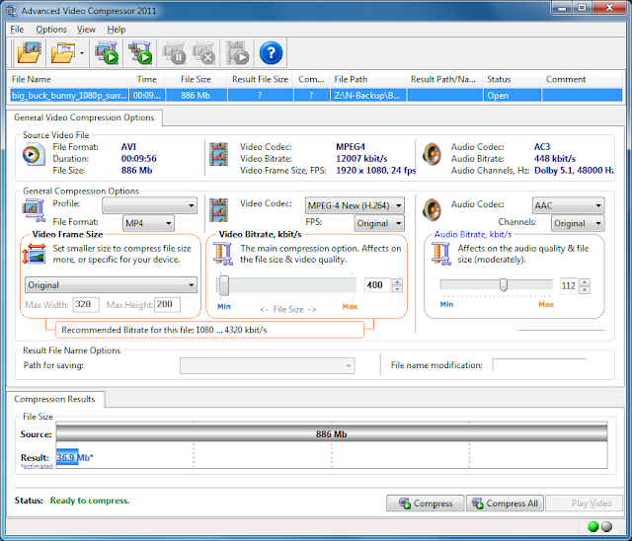This screenshot has width=632, height=541.
Task: Open the Channels Original dropdown
Action: (578, 223)
